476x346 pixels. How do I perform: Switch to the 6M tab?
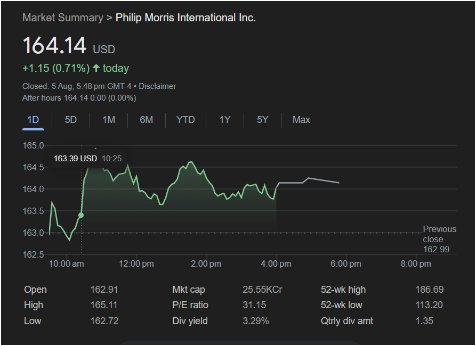pyautogui.click(x=147, y=120)
